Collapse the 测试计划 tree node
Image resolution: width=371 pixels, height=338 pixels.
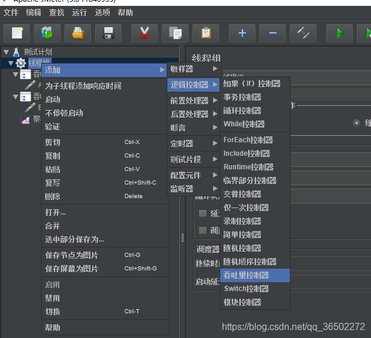point(6,52)
